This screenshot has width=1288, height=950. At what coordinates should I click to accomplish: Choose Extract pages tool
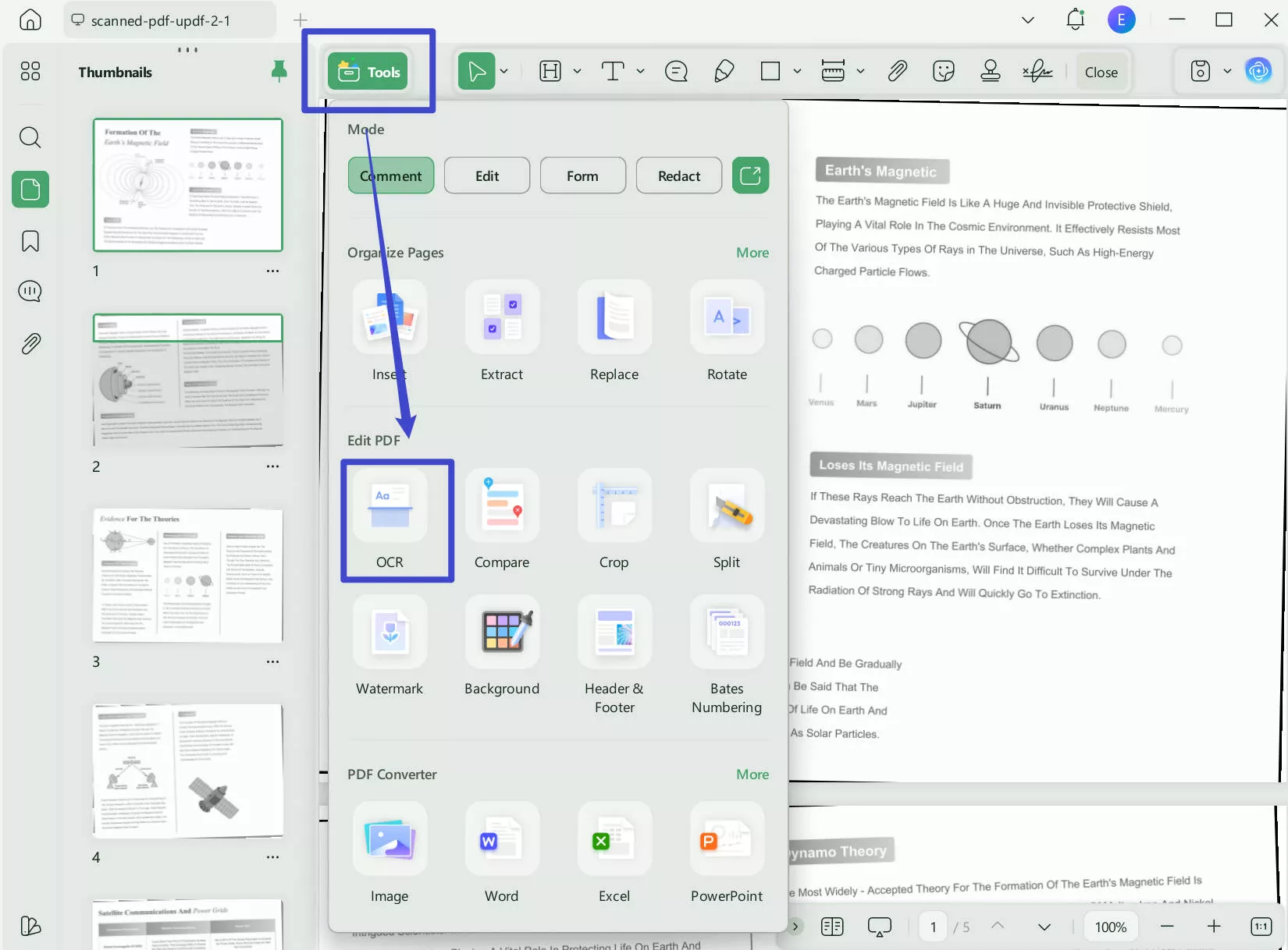pos(502,331)
